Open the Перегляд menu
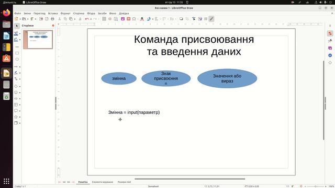Image resolution: width=335 pixels, height=188 pixels. pyautogui.click(x=39, y=14)
